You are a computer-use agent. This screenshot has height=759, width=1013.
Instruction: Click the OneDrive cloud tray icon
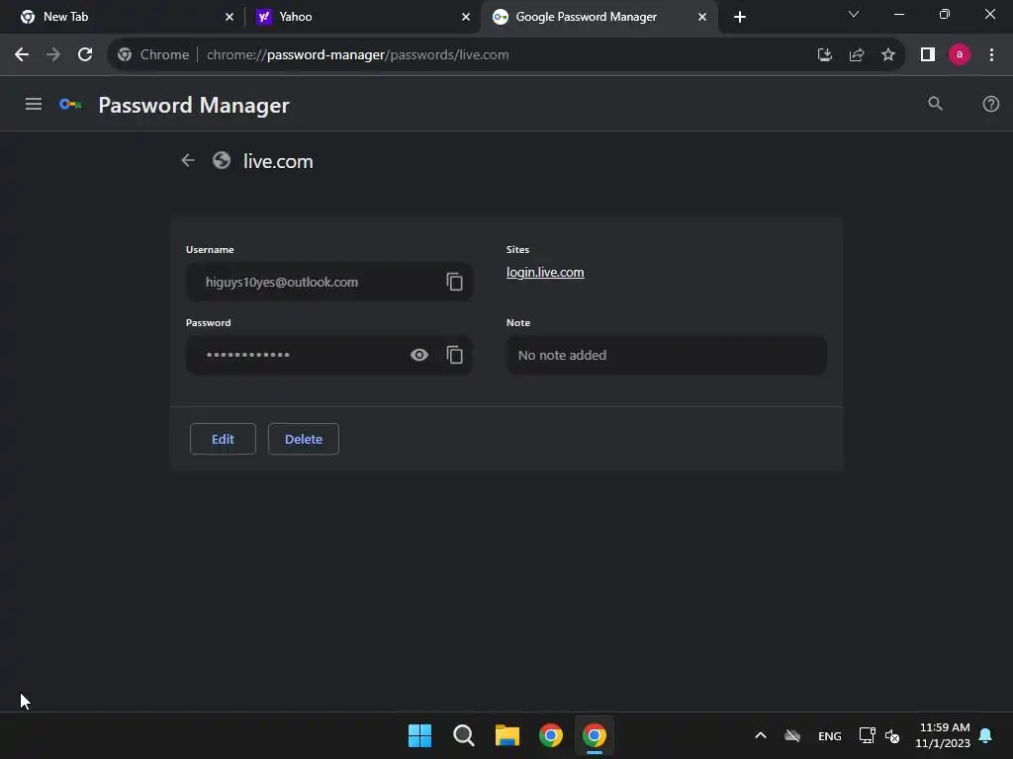(792, 735)
